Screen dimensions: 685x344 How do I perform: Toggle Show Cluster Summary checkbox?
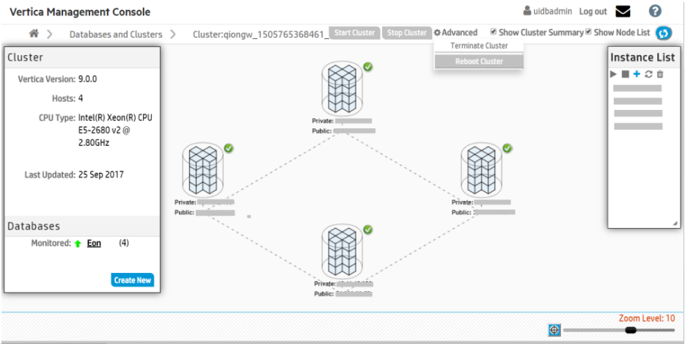point(494,32)
